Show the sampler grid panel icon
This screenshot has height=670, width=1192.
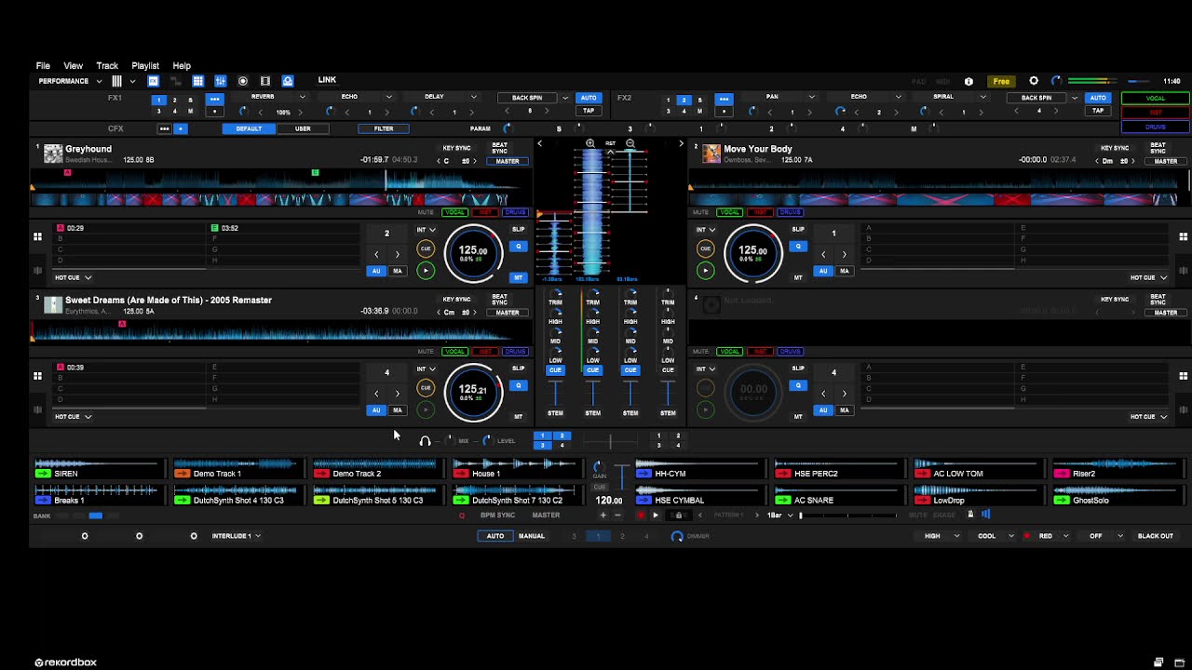coord(197,81)
